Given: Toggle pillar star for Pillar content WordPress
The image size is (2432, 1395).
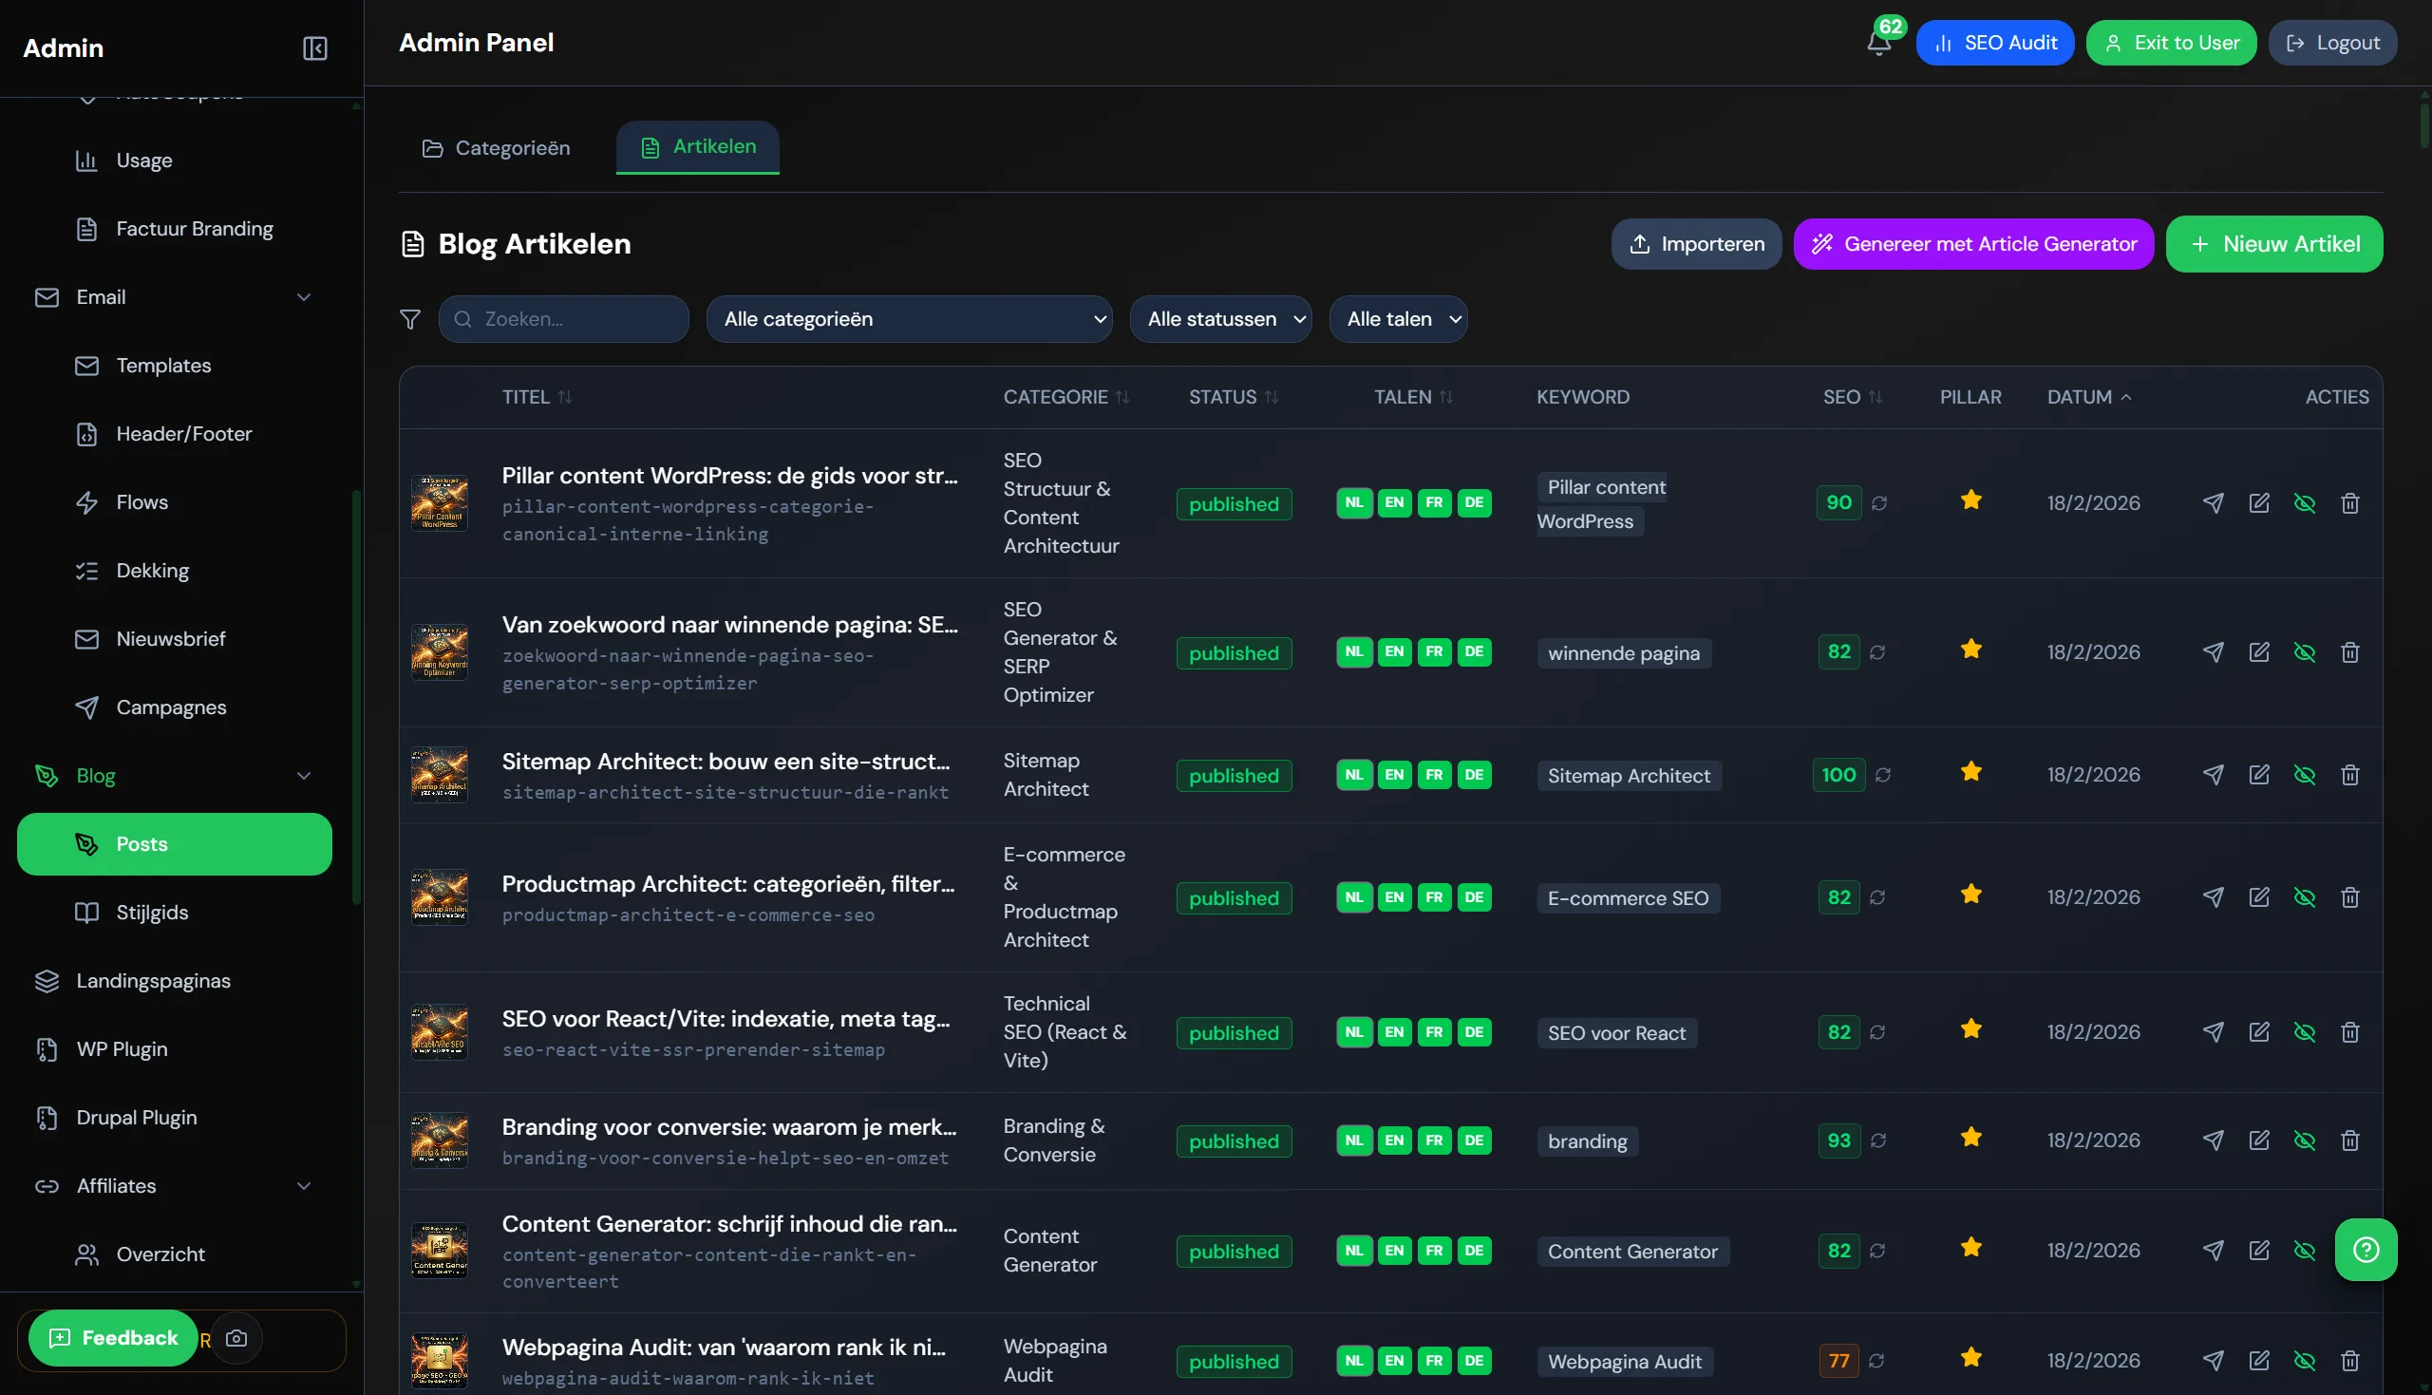Looking at the screenshot, I should click(x=1970, y=500).
